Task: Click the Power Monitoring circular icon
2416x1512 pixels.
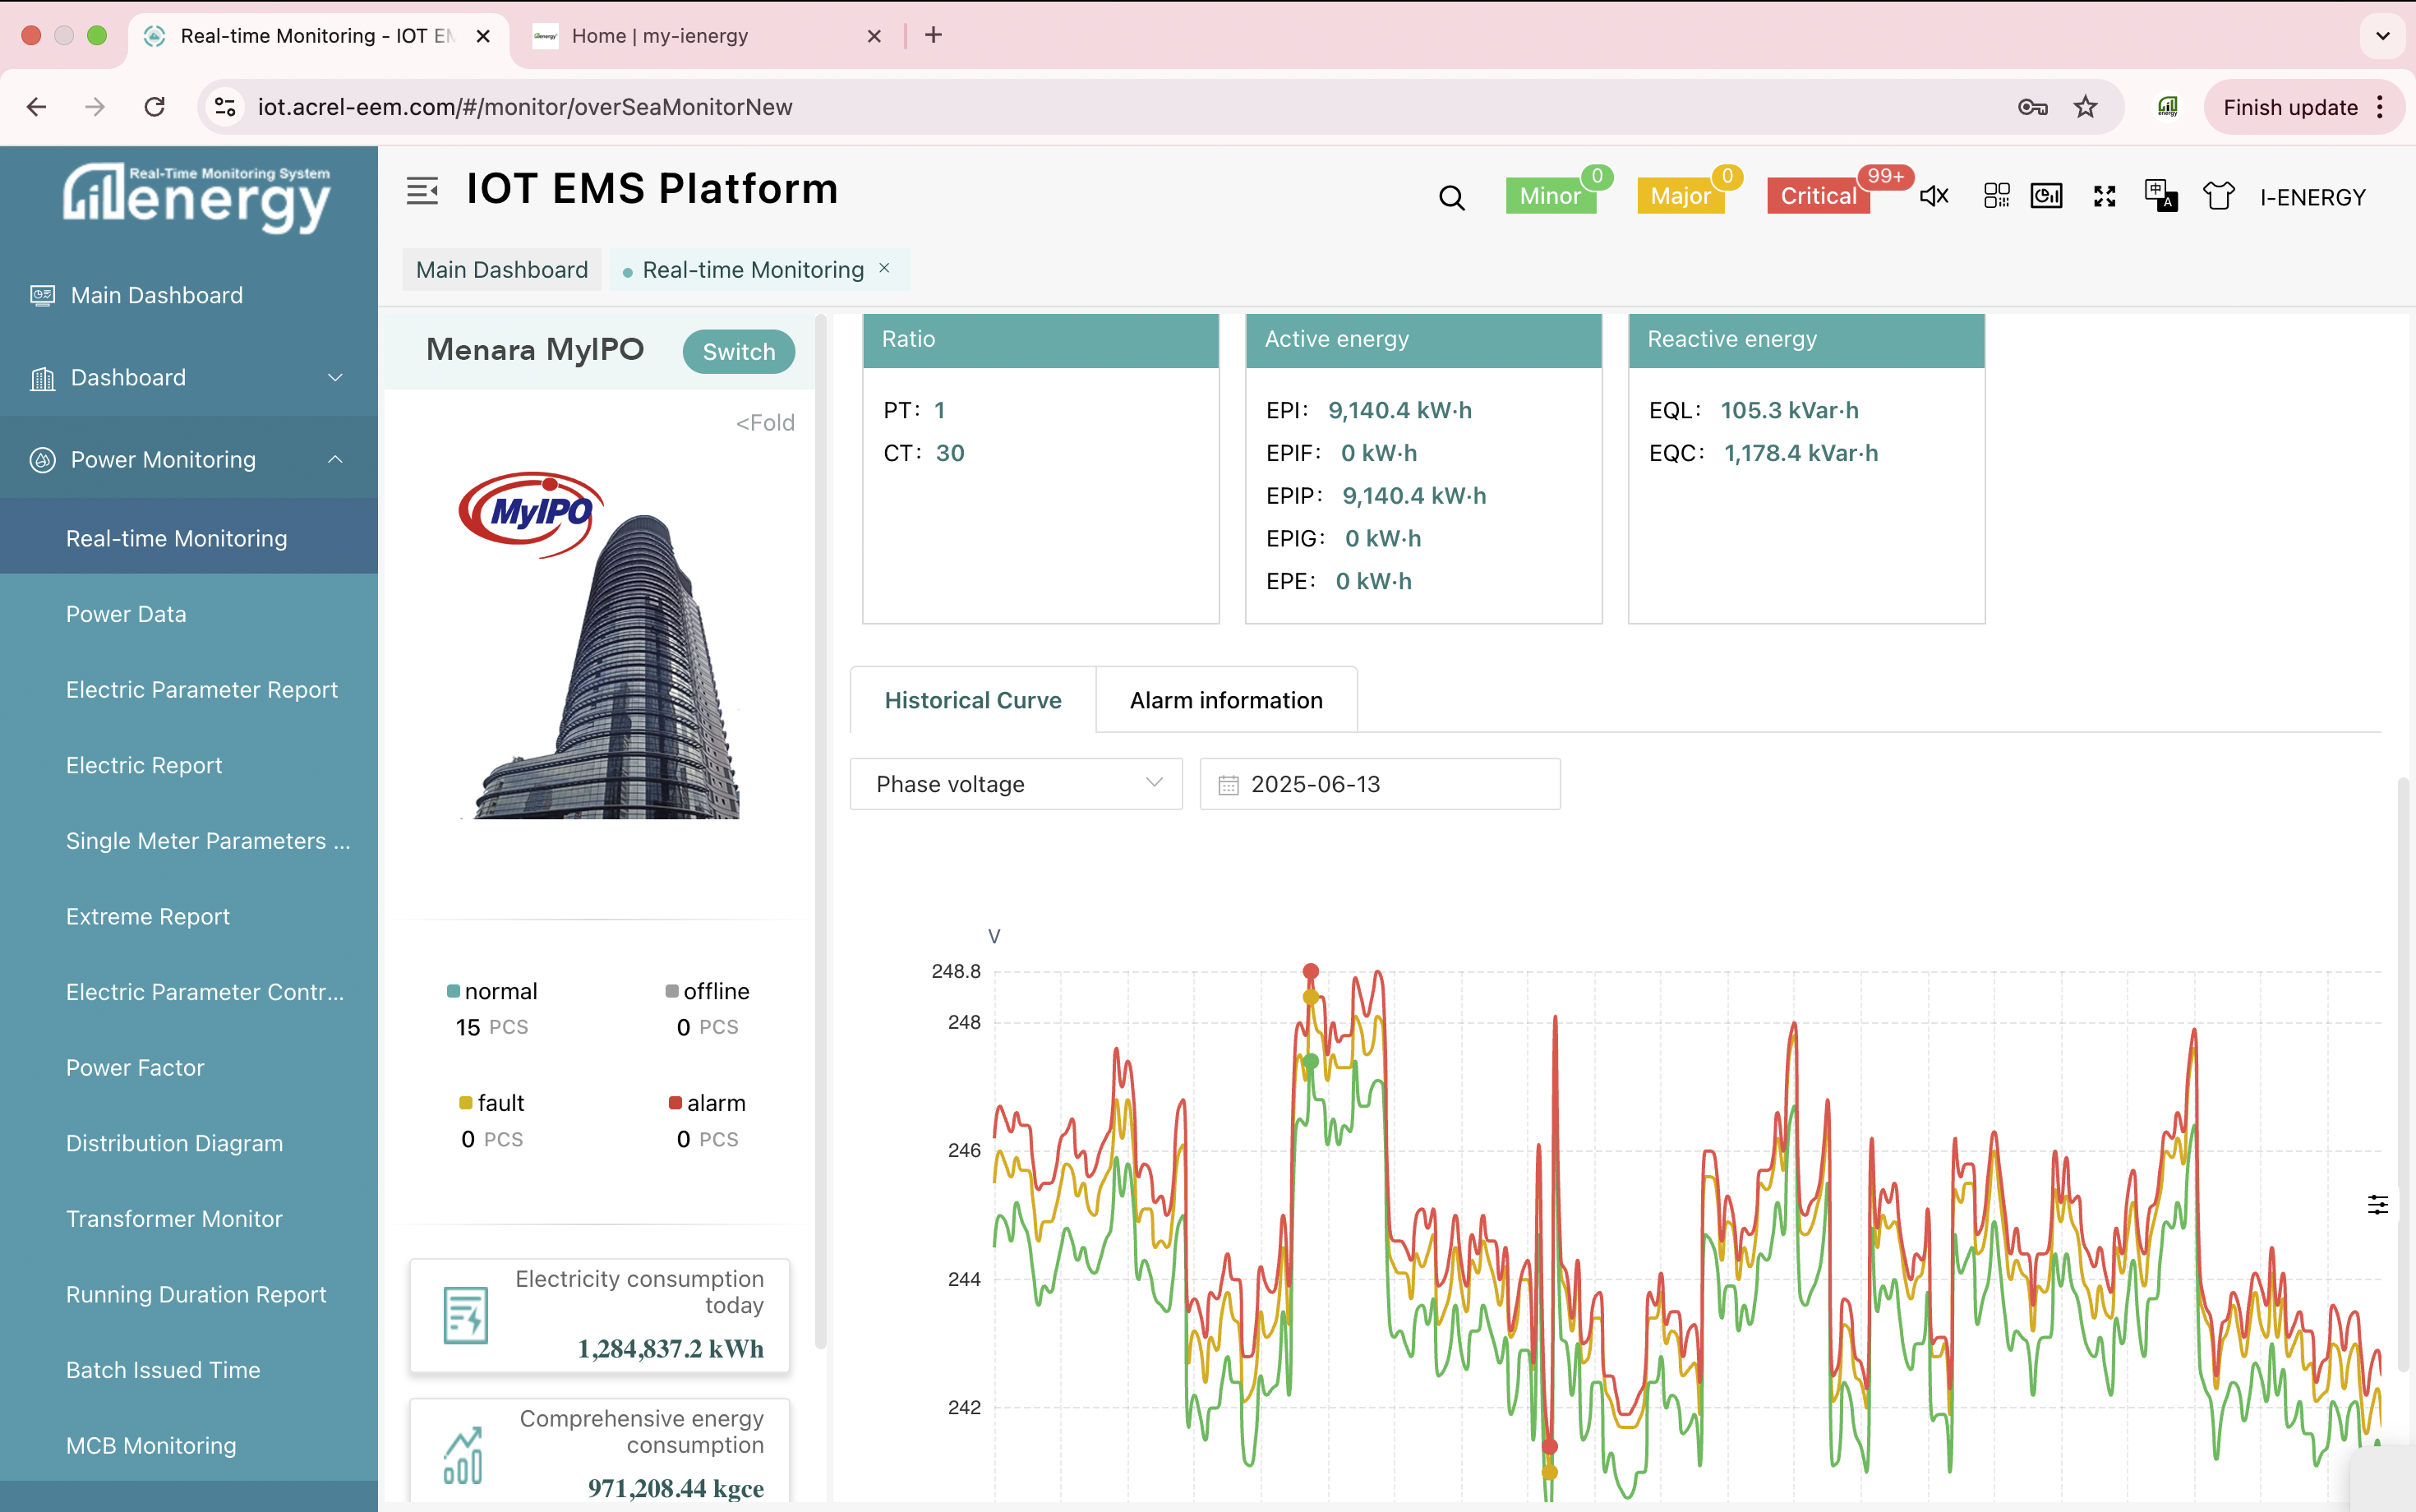Action: tap(42, 460)
